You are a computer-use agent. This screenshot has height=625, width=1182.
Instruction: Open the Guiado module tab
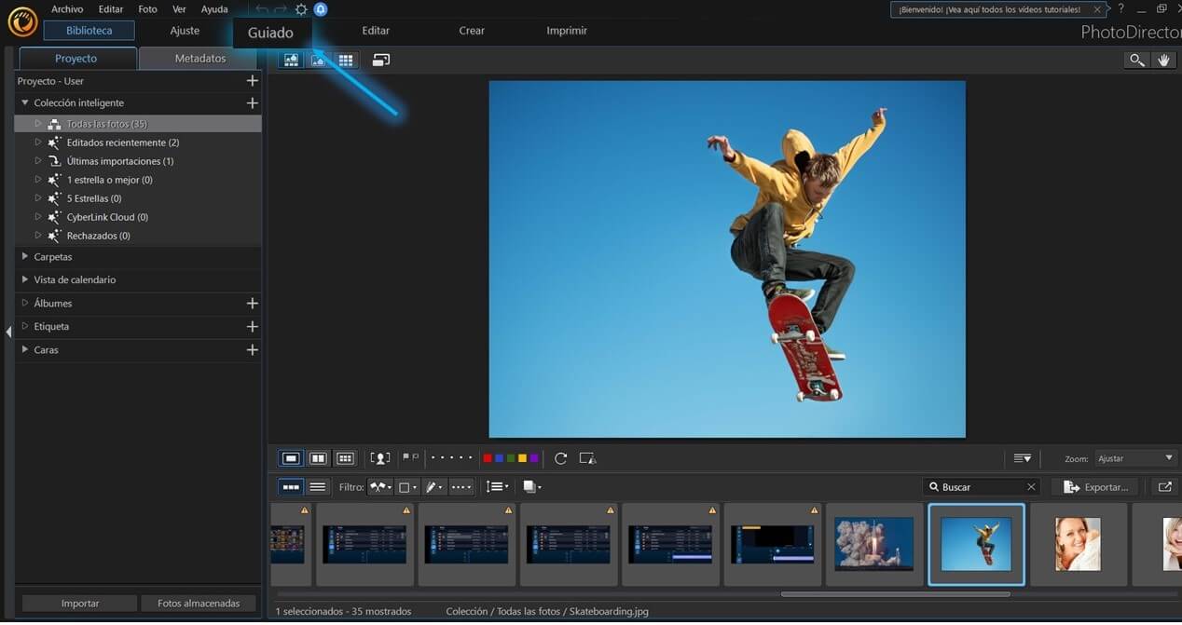[270, 33]
